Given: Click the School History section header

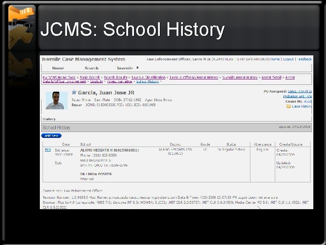Looking at the screenshot, I should coord(177,127).
